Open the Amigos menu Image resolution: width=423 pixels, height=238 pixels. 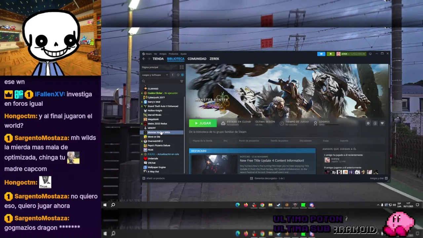163,54
